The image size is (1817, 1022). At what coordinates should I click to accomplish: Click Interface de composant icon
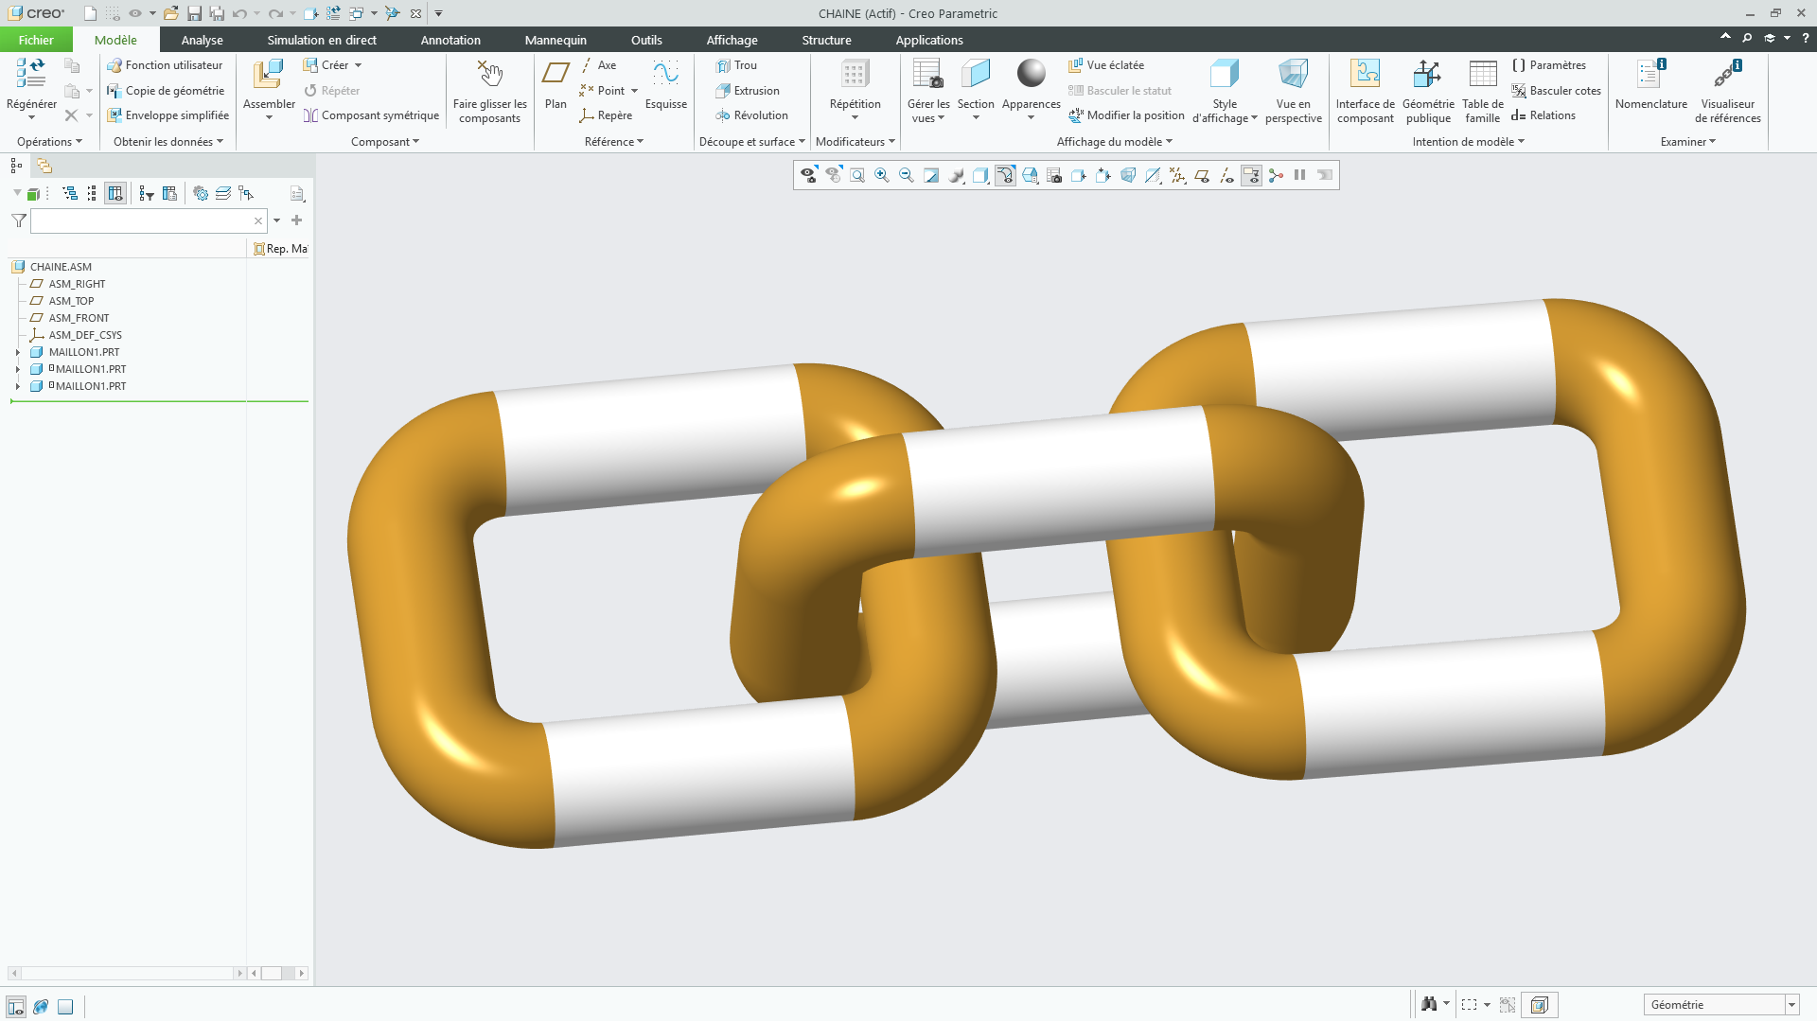1365,74
